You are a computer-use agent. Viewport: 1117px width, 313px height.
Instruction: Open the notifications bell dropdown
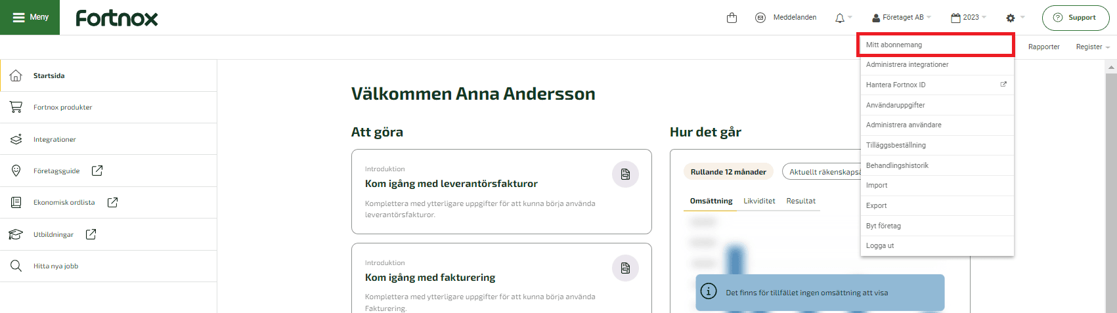(843, 18)
